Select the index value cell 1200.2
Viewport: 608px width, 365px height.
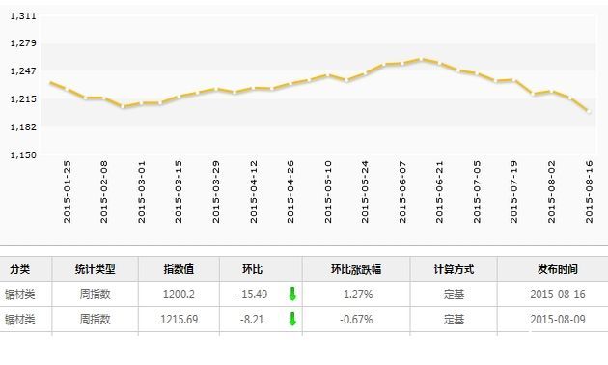point(179,294)
